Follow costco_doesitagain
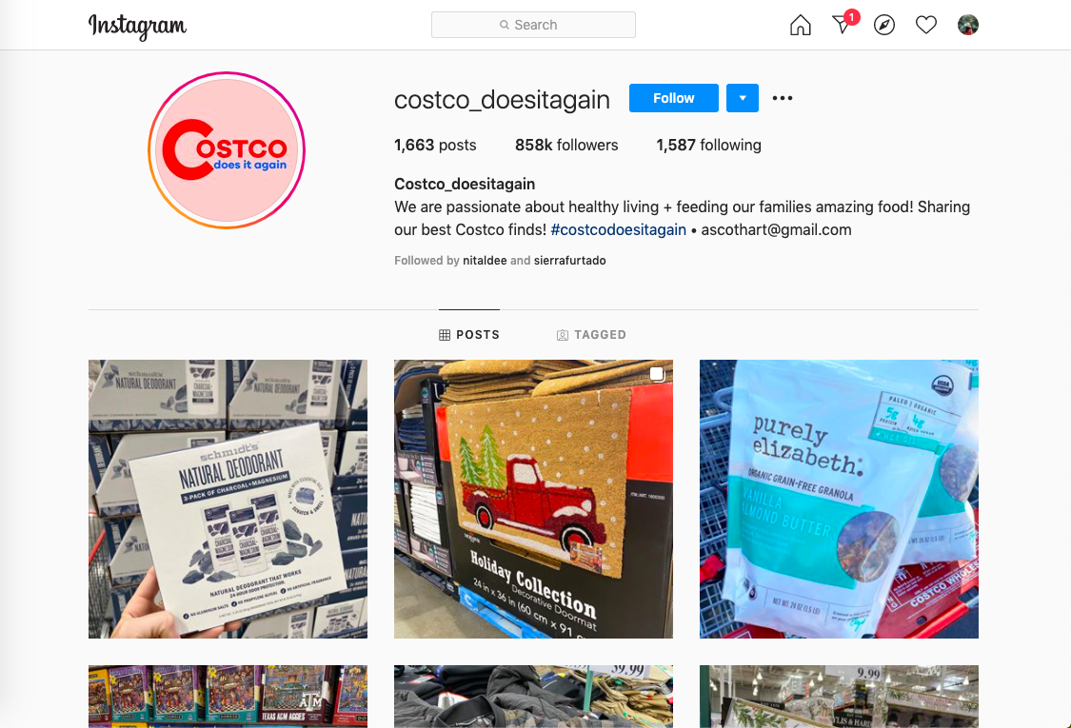1071x728 pixels. point(673,98)
